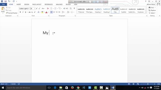This screenshot has height=90, width=161.
Task: Click the Undo arrow icon
Action: coord(9,1)
